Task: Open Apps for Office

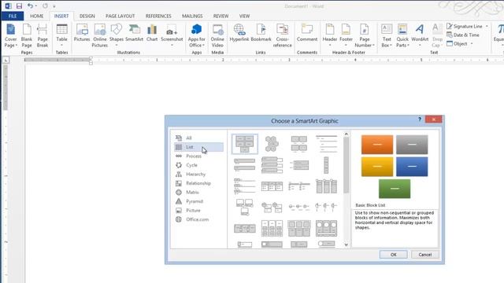Action: click(196, 35)
